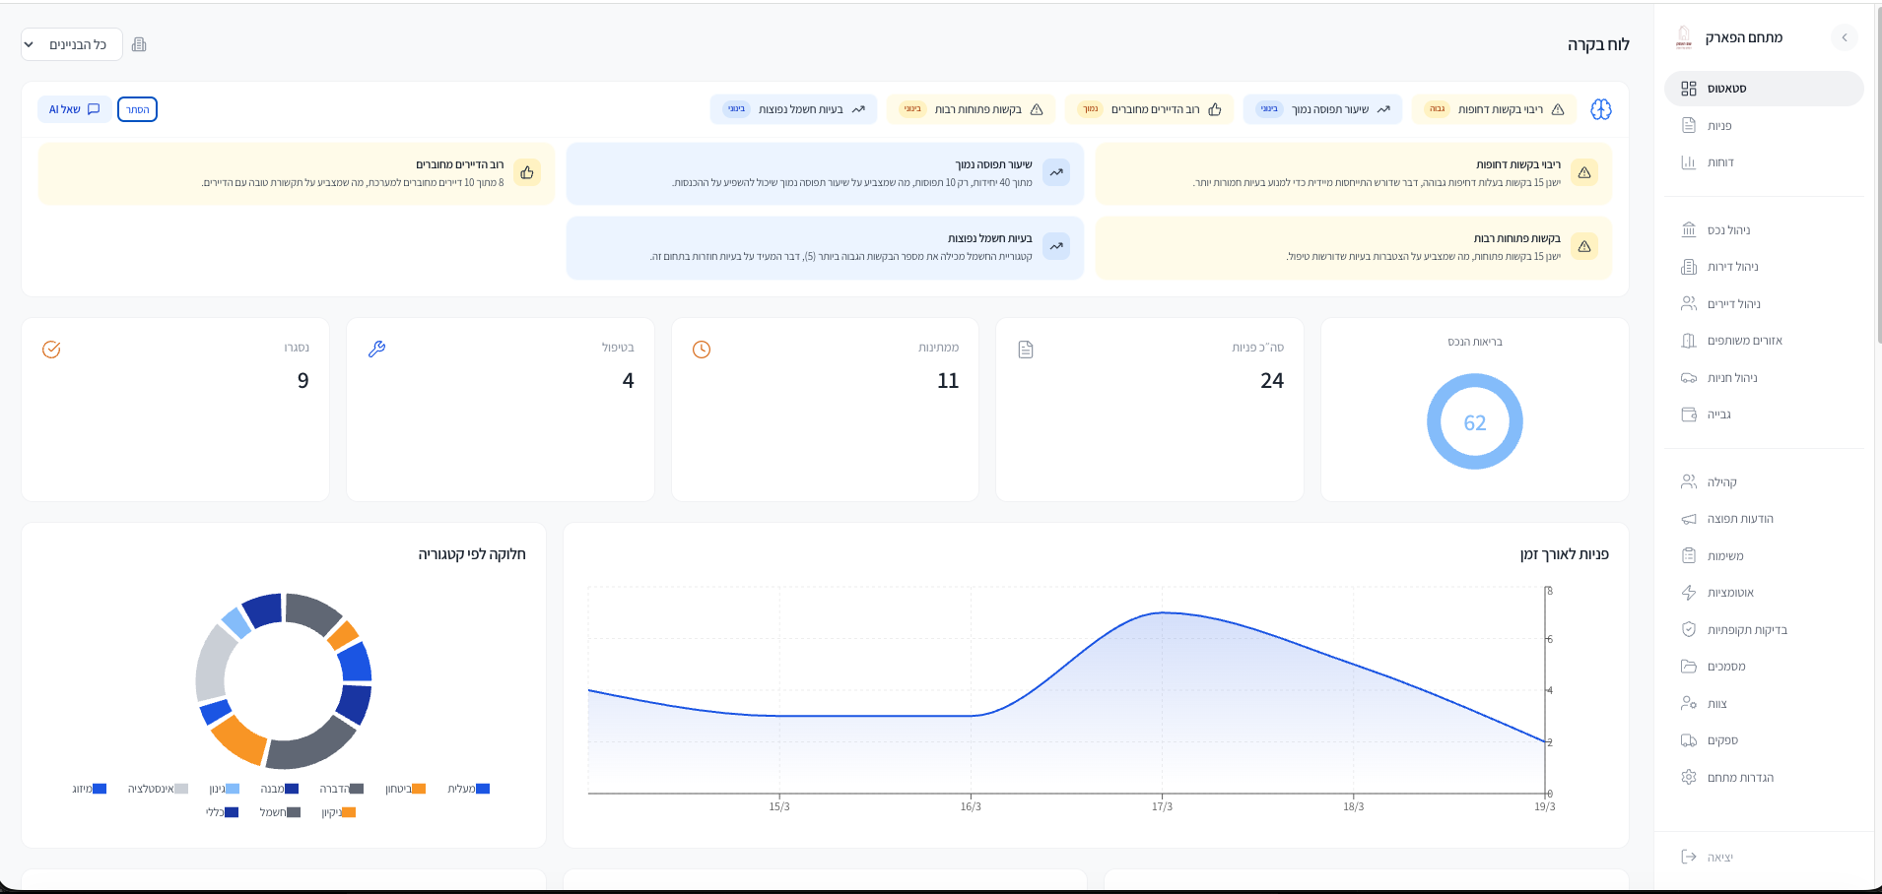Select the ריבוי בקשות דחופות chip
Viewport: 1882px width, 894px height.
(1494, 109)
